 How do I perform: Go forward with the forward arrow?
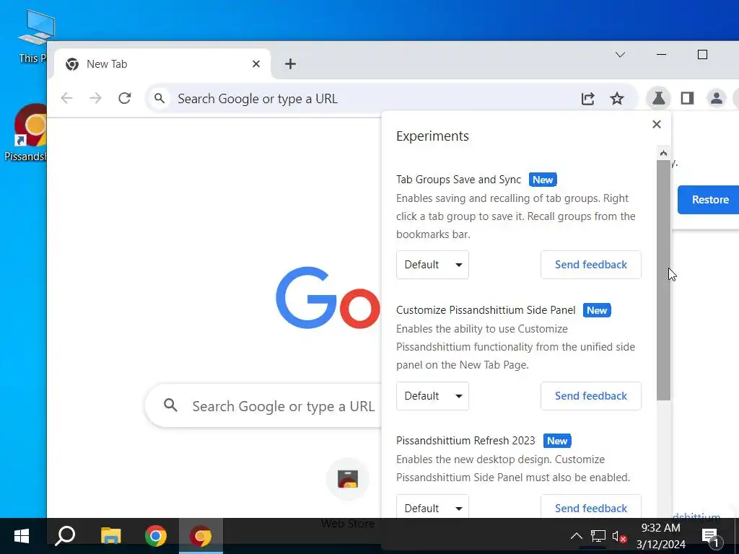pos(96,98)
